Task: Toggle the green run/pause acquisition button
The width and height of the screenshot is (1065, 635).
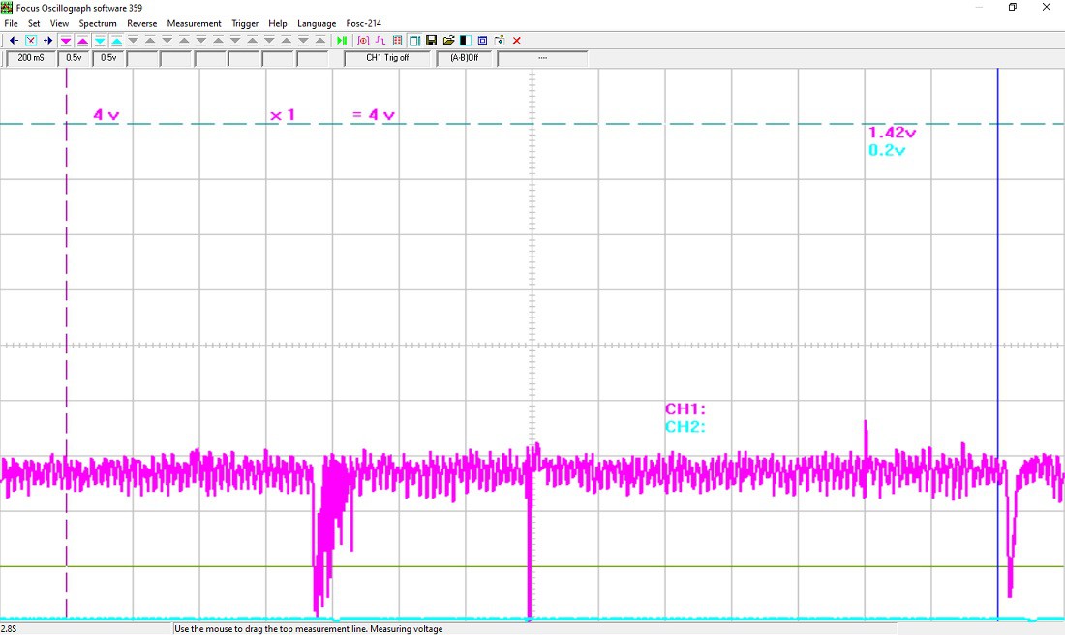Action: (x=342, y=41)
